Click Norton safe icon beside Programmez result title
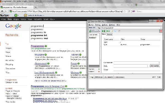The width and height of the screenshot is (165, 103). [46, 46]
